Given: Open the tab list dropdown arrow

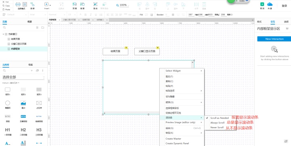Looking at the screenshot, I should click(x=252, y=20).
